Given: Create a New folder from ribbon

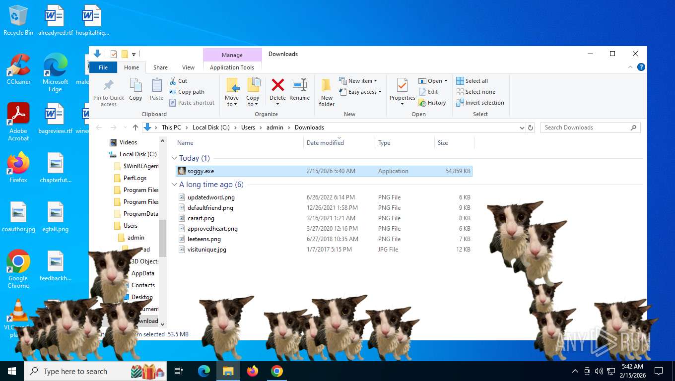Looking at the screenshot, I should 327,92.
